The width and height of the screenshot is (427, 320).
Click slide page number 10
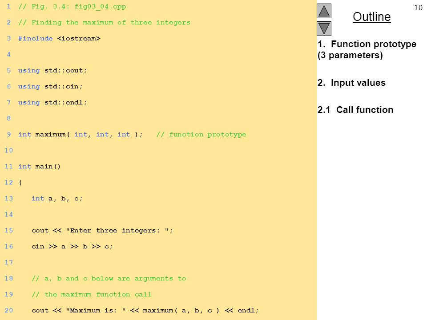418,8
